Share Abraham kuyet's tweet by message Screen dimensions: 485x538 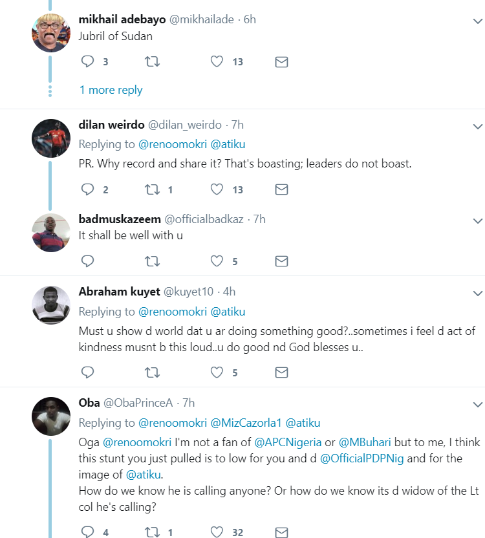point(281,372)
